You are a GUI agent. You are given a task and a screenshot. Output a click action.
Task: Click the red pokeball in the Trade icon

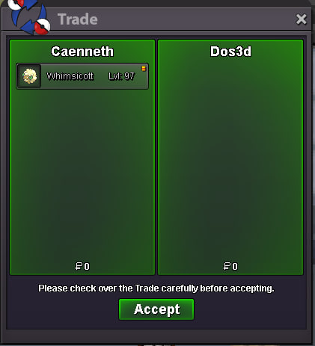tap(42, 27)
